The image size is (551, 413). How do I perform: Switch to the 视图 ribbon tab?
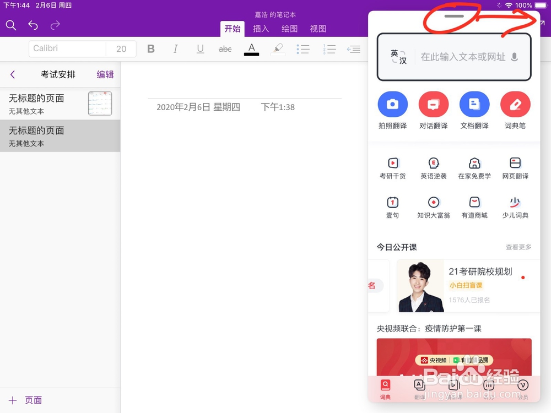318,29
